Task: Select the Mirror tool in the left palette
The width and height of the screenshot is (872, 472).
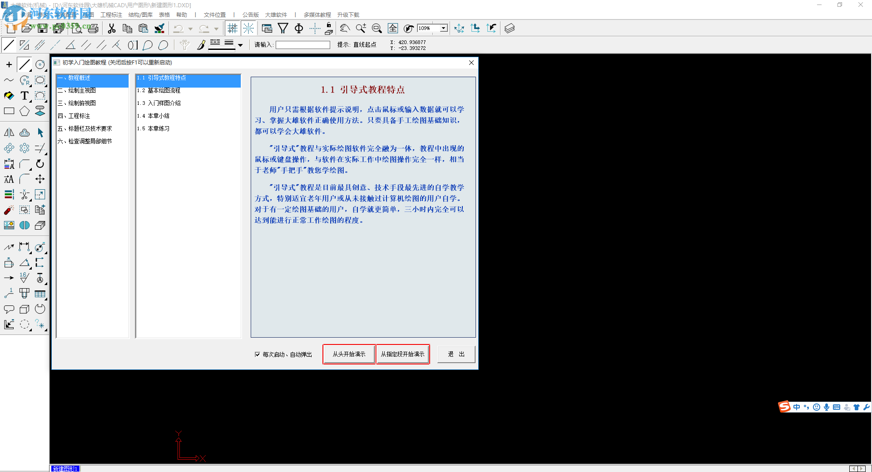Action: pos(9,133)
